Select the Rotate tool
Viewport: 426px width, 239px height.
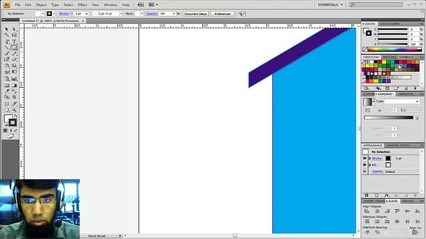pos(7,66)
